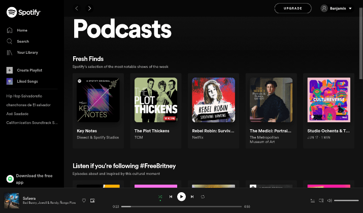The height and width of the screenshot is (213, 363).
Task: Click The Medici: Portrai... title text
Action: click(271, 131)
